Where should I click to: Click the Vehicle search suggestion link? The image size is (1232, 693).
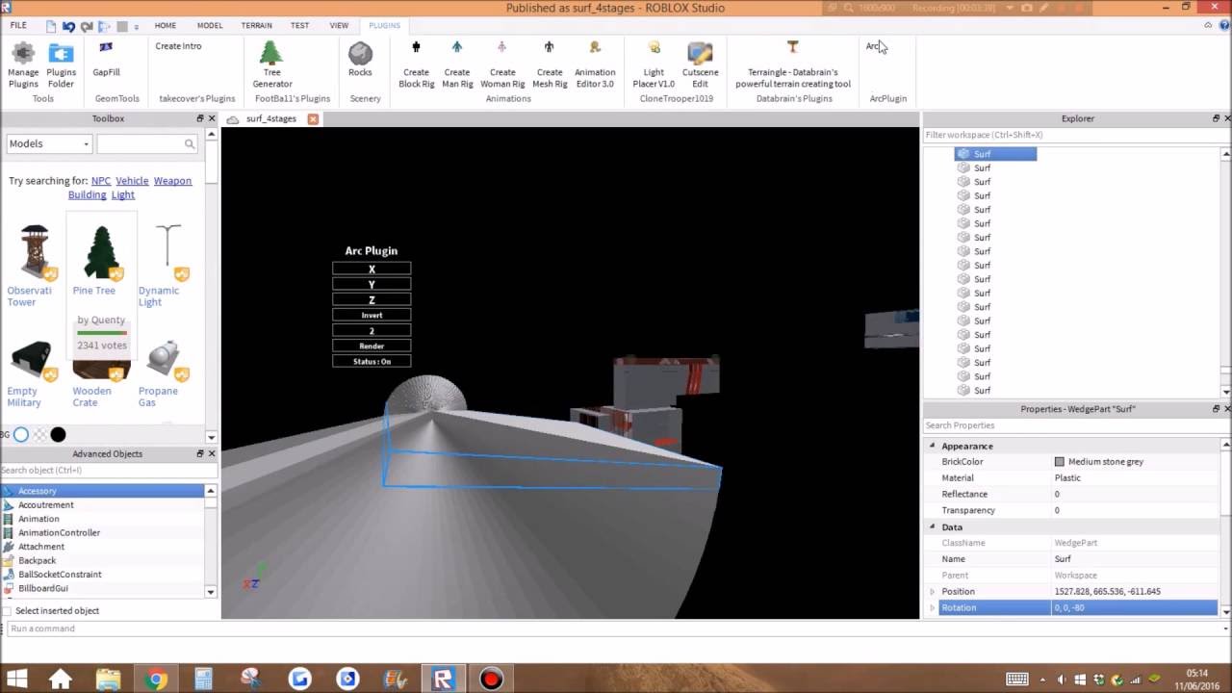coord(132,181)
